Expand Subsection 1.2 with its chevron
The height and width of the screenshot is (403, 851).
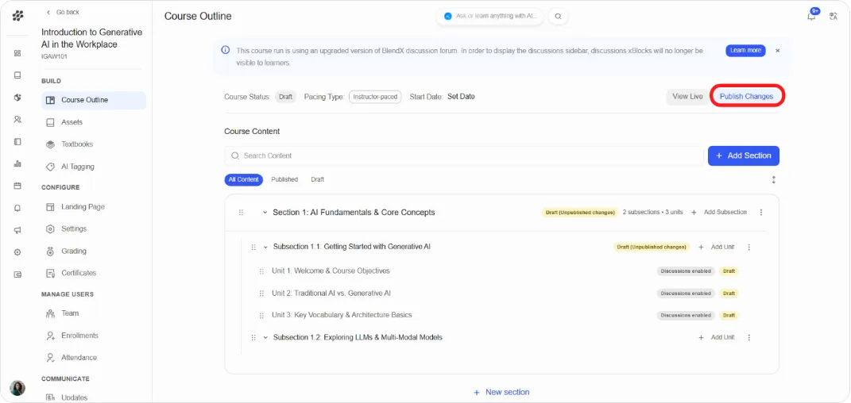[266, 337]
